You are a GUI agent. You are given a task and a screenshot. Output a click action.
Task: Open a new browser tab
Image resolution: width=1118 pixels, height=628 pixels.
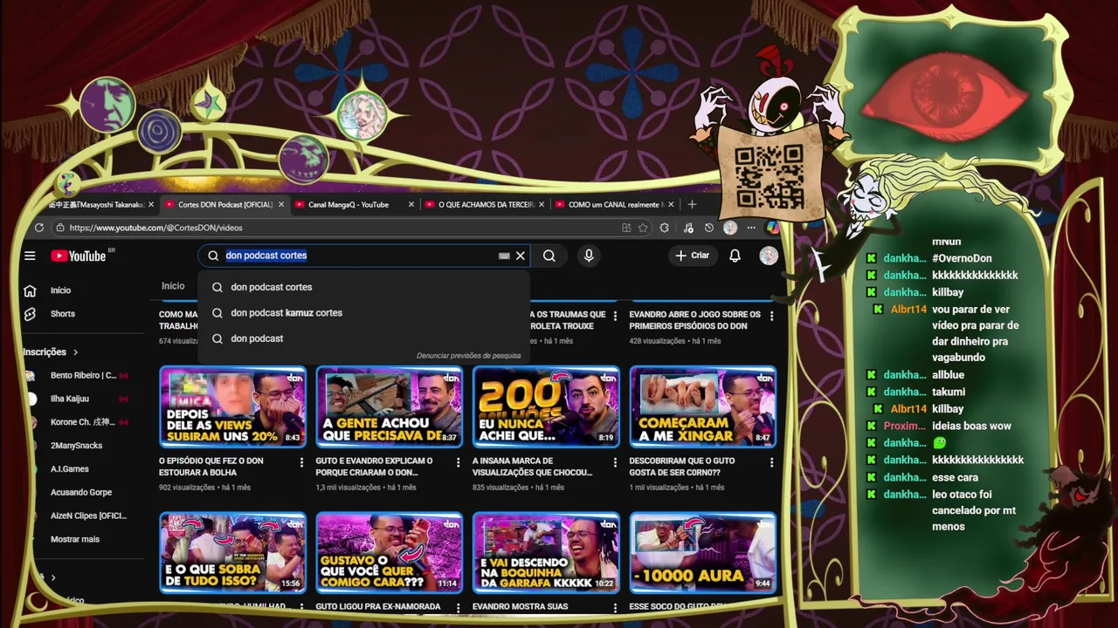pos(692,204)
